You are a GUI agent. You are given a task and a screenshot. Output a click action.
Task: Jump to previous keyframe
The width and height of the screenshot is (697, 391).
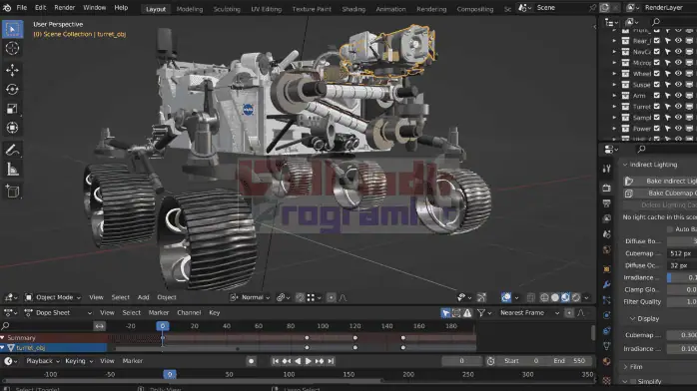click(x=287, y=361)
